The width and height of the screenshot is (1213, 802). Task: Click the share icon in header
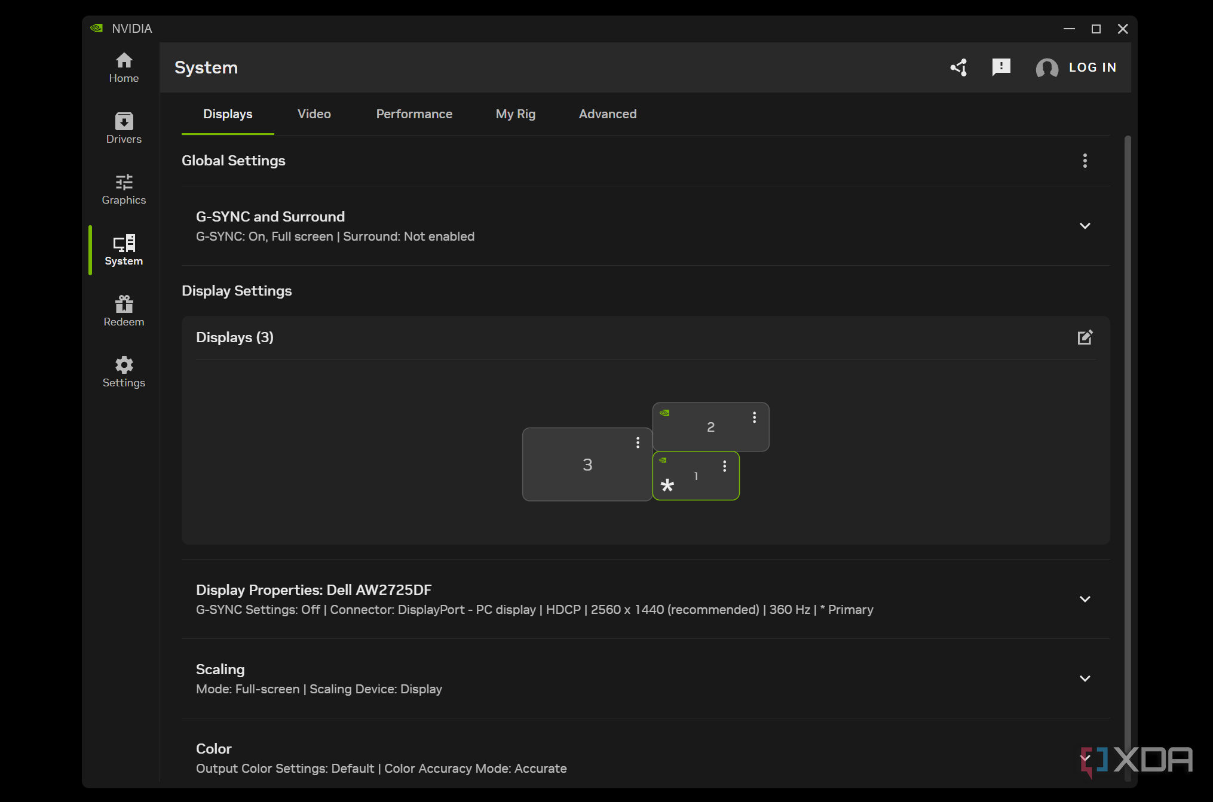click(959, 67)
